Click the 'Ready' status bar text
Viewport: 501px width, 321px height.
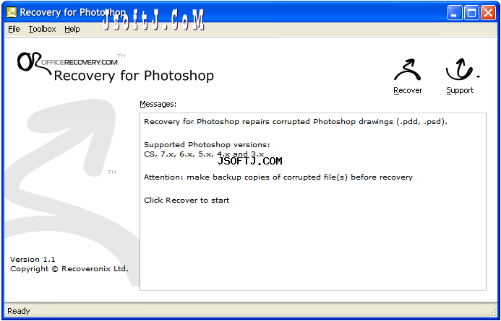(19, 311)
